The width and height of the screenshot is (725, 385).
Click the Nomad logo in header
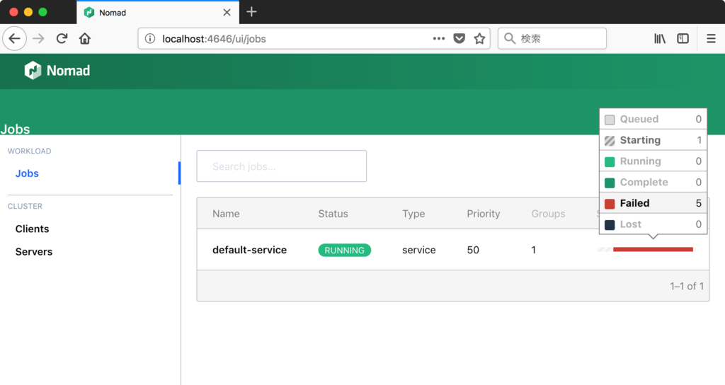(57, 71)
